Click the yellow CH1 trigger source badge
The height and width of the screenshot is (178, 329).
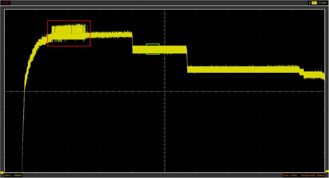314,3
